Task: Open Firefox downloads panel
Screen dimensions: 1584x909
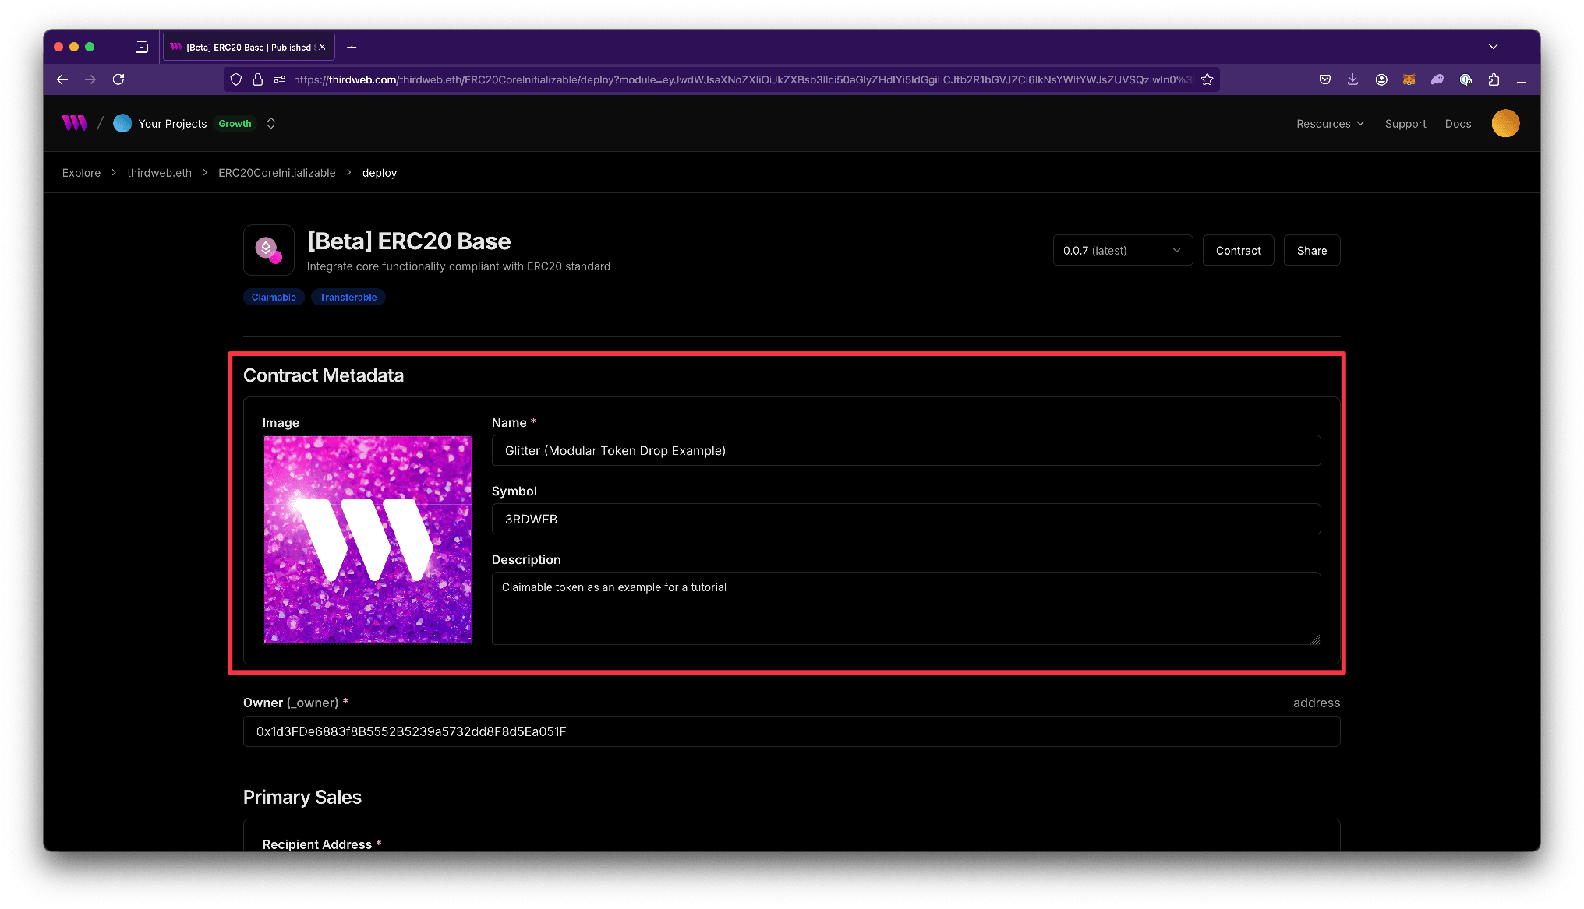Action: 1352,79
